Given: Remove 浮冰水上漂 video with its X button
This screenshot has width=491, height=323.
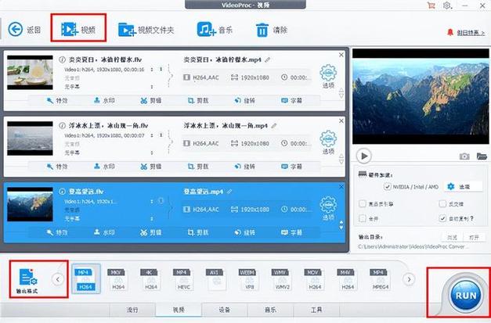Looking at the screenshot, I should (341, 120).
